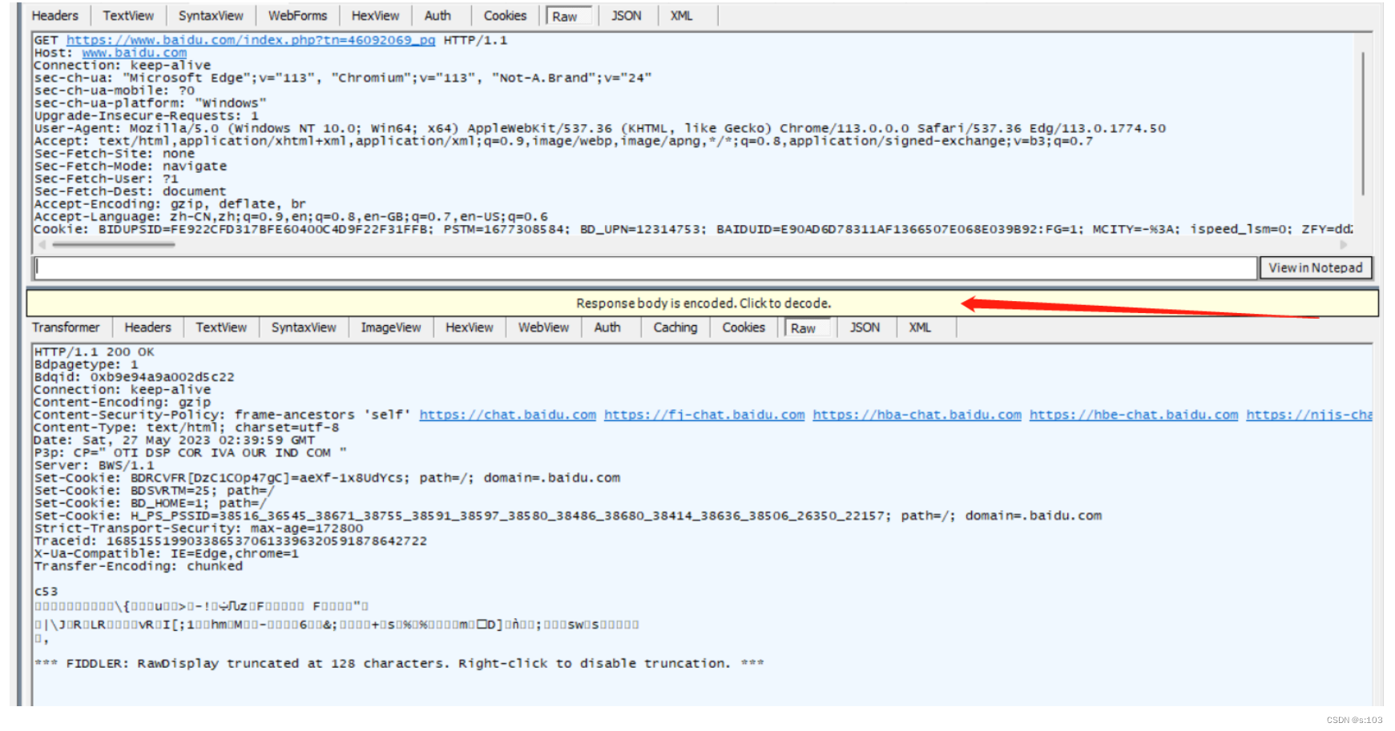The image size is (1395, 731).
Task: Click the 'Set-Cookie: BDSVRTM=25' line
Action: tap(155, 491)
